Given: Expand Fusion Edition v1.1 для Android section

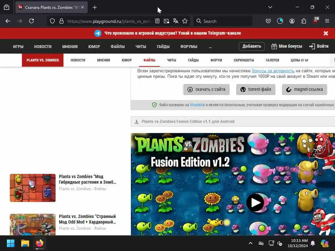Looking at the screenshot, I should pos(233,122).
